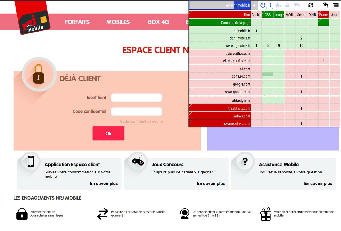Image resolution: width=341 pixels, height=231 pixels.
Task: Open the www.nrjmobile.fr scope selector
Action: pyautogui.click(x=220, y=5)
